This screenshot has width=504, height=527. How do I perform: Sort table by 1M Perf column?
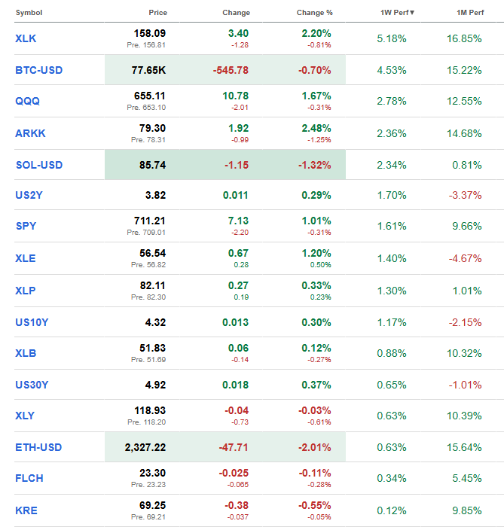click(x=467, y=13)
